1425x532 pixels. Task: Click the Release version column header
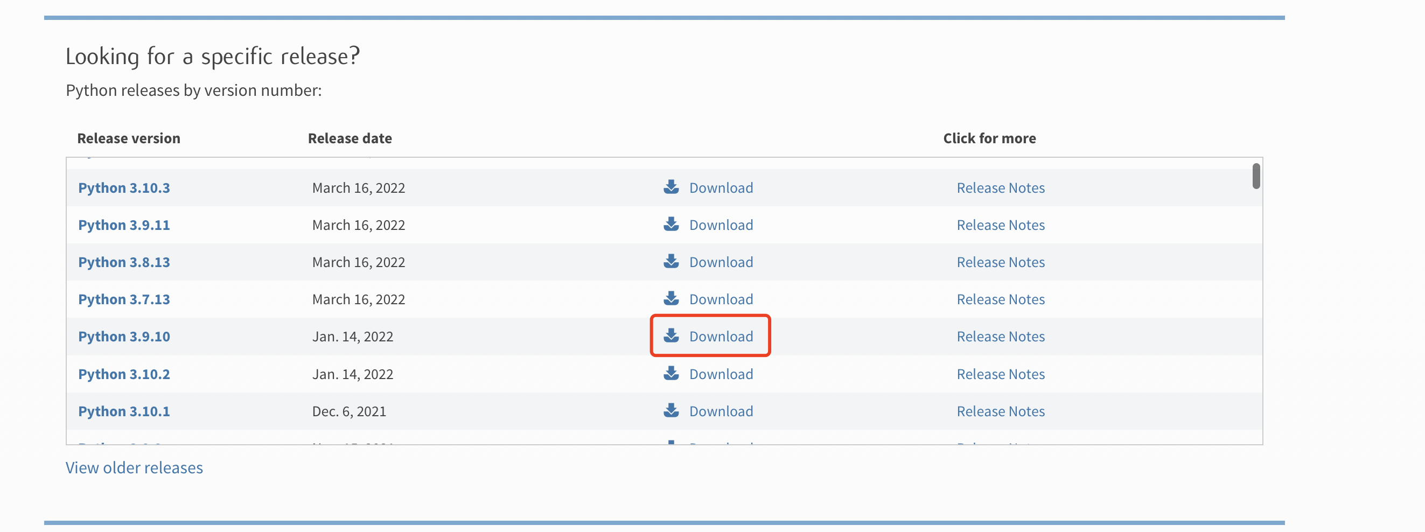[x=129, y=138]
